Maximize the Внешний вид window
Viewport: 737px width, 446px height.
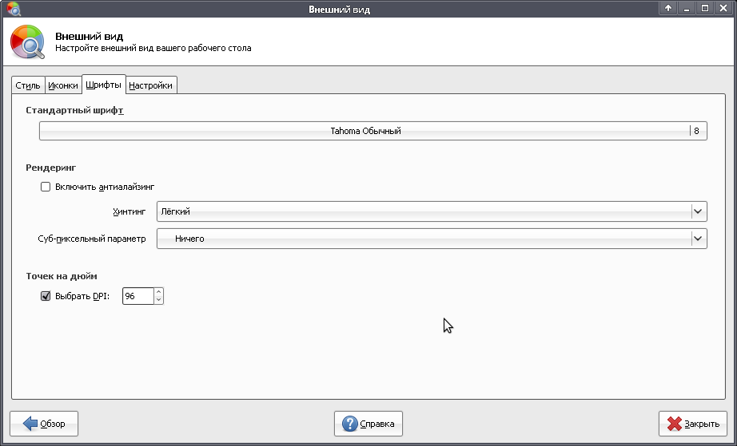tap(705, 9)
